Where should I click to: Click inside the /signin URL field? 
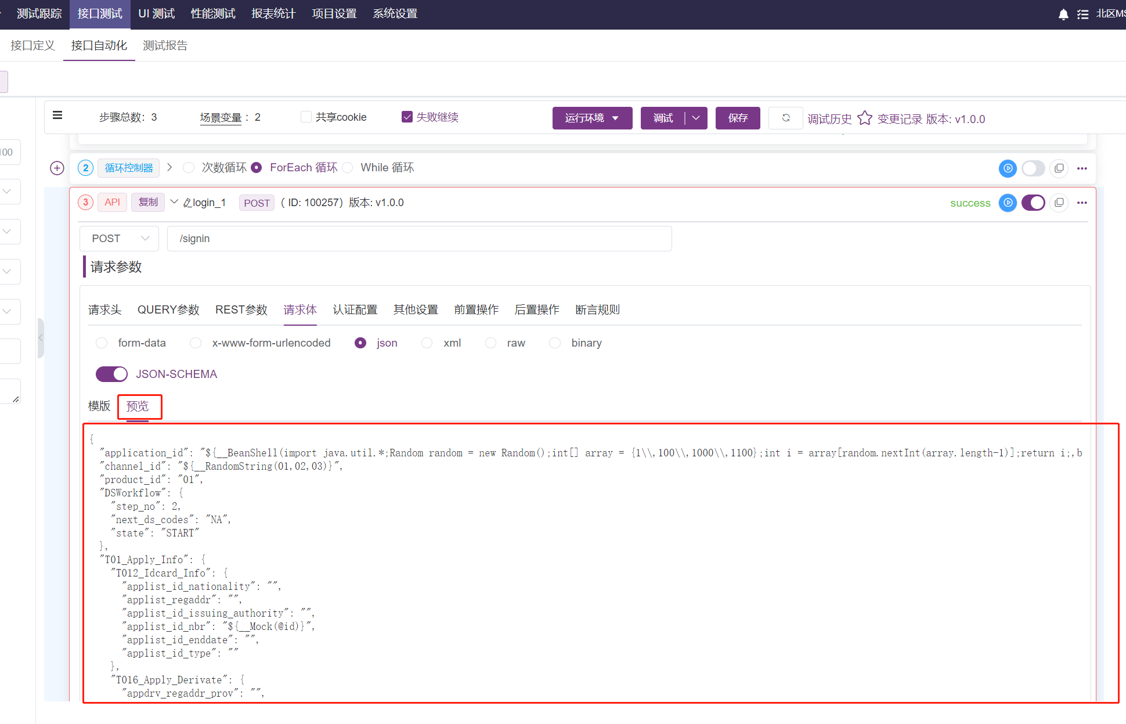(x=406, y=238)
